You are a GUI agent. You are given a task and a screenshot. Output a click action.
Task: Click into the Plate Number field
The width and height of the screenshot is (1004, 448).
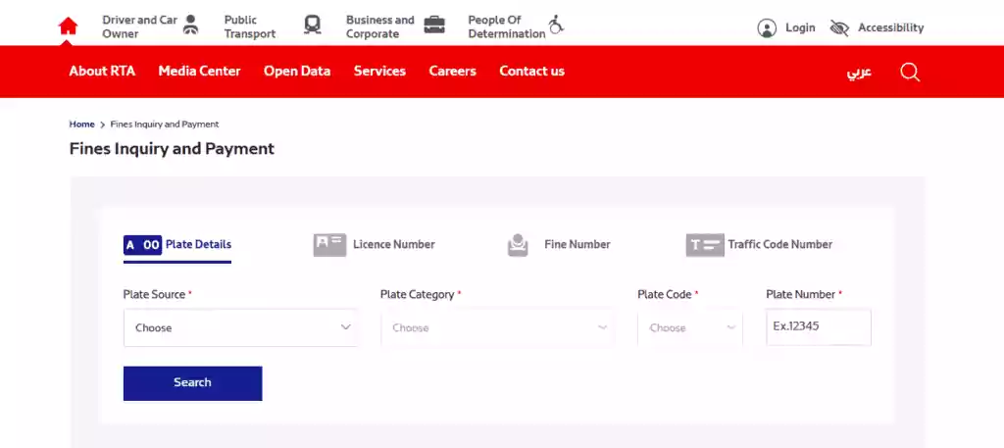pos(818,327)
